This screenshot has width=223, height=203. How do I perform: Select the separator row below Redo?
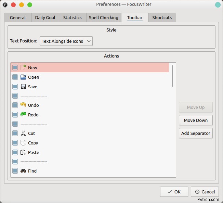pyautogui.click(x=90, y=124)
